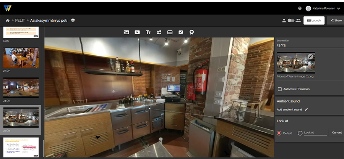
Task: Click the help question mark icon
Action: click(x=300, y=8)
